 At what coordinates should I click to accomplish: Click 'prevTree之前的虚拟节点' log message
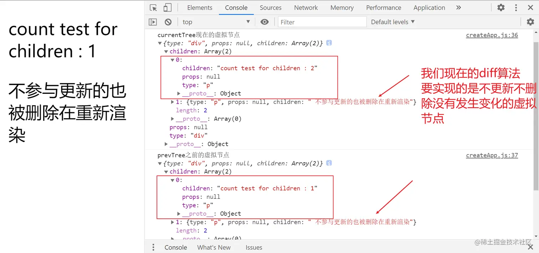point(193,155)
